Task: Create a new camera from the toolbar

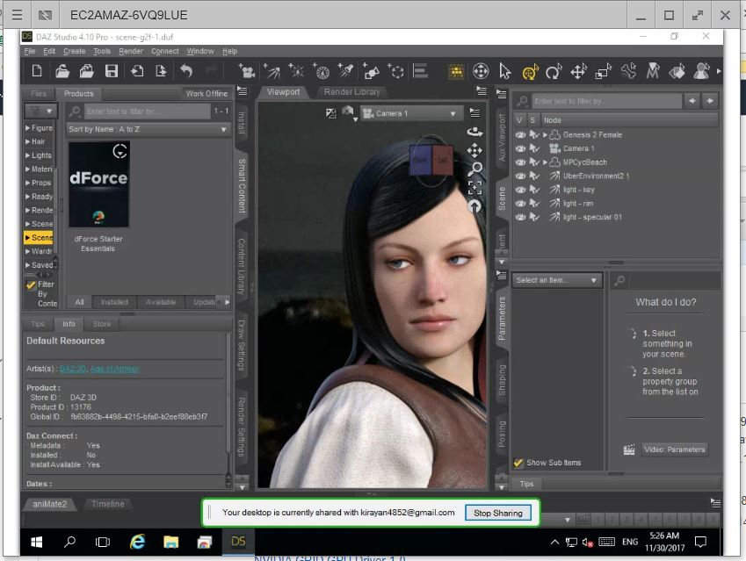Action: pos(247,71)
